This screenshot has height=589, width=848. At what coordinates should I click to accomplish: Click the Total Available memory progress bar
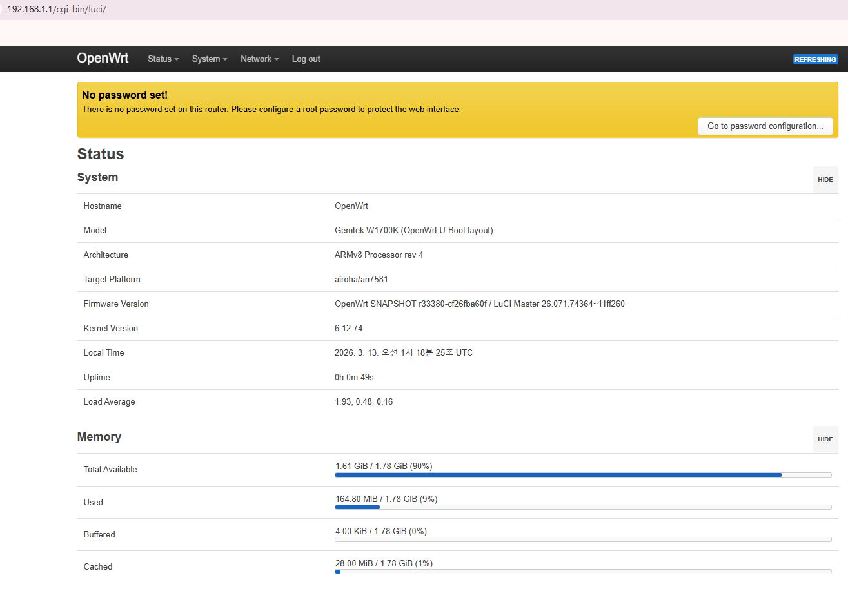click(x=583, y=475)
